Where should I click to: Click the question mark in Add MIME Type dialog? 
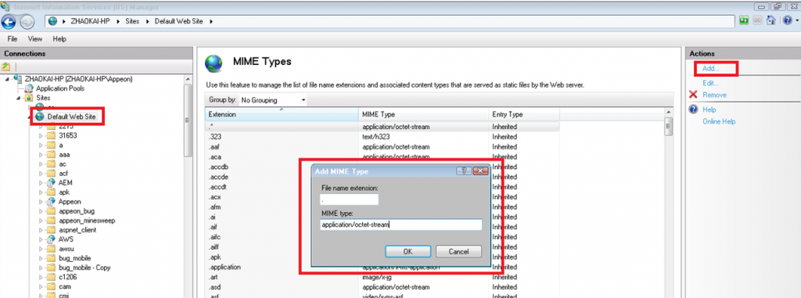coord(464,171)
